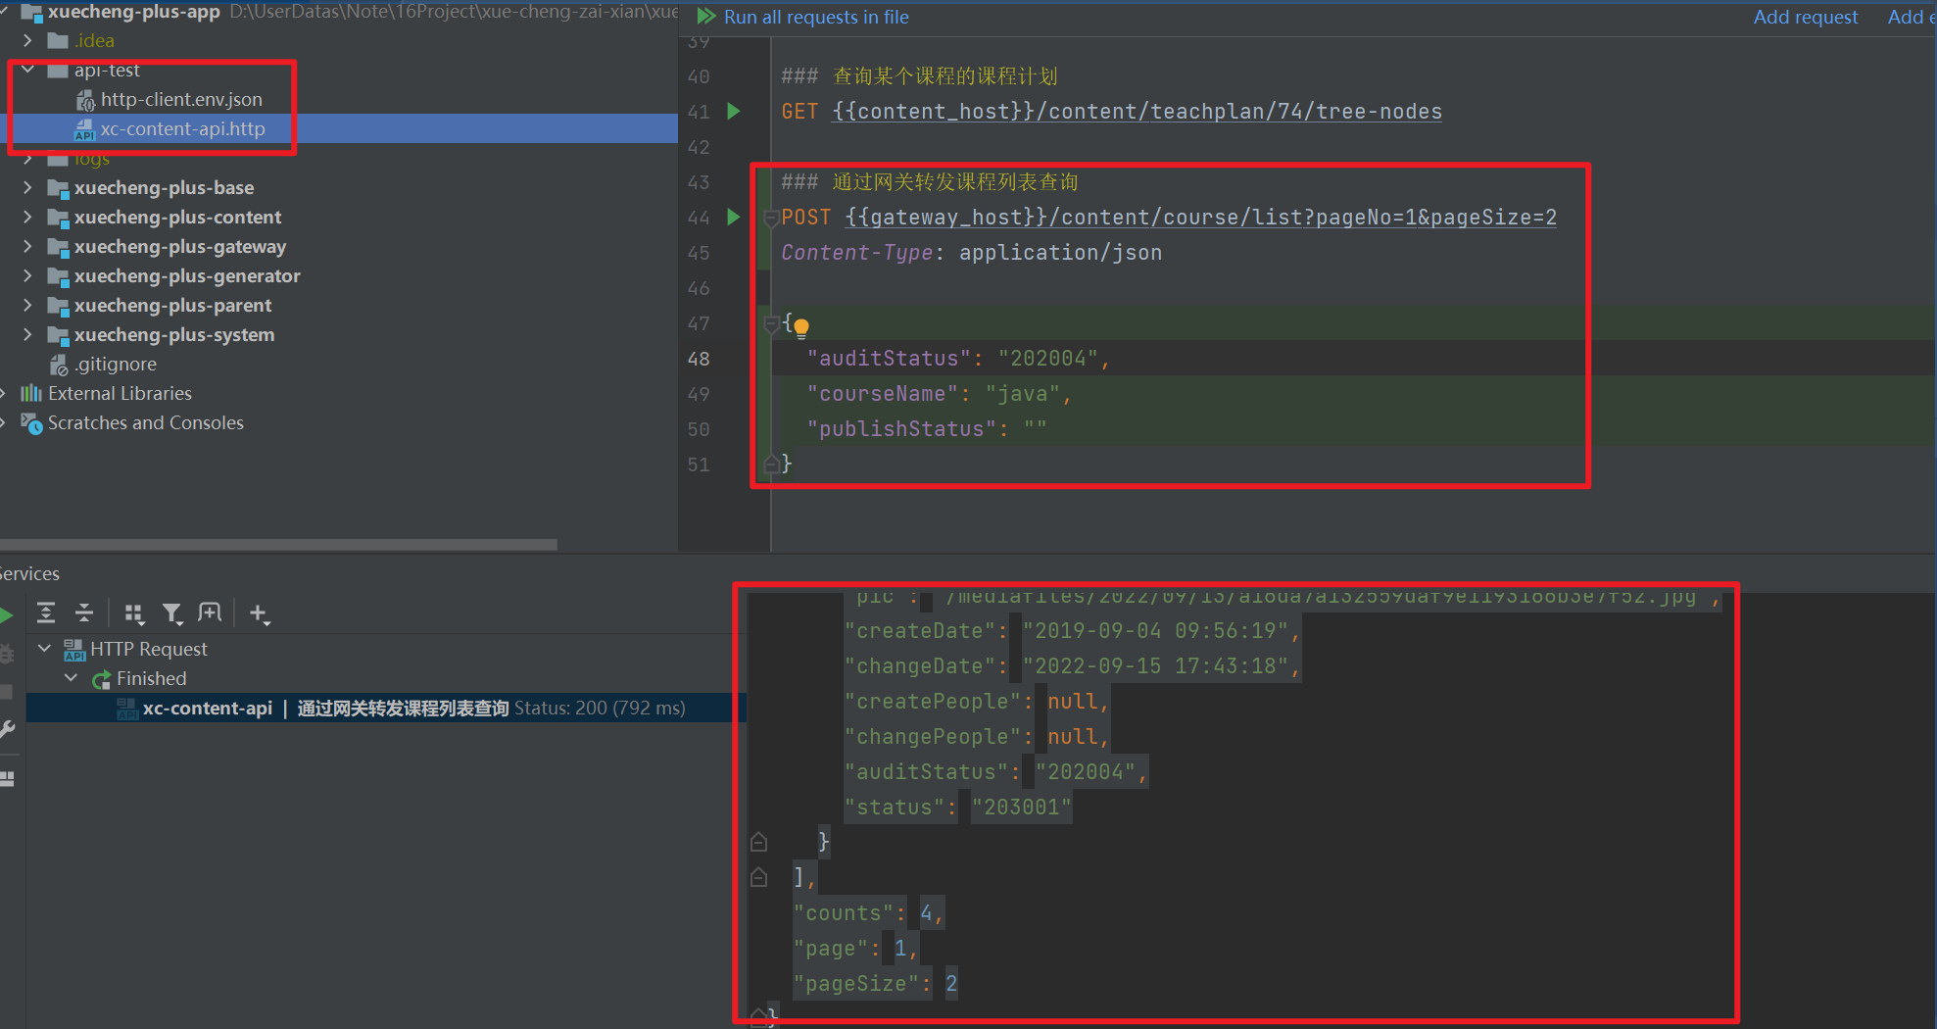
Task: Click the "auditStatus" line in request body
Action: [958, 359]
